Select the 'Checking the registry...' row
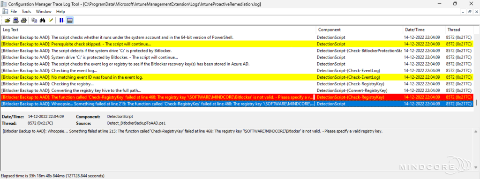 click(x=237, y=84)
